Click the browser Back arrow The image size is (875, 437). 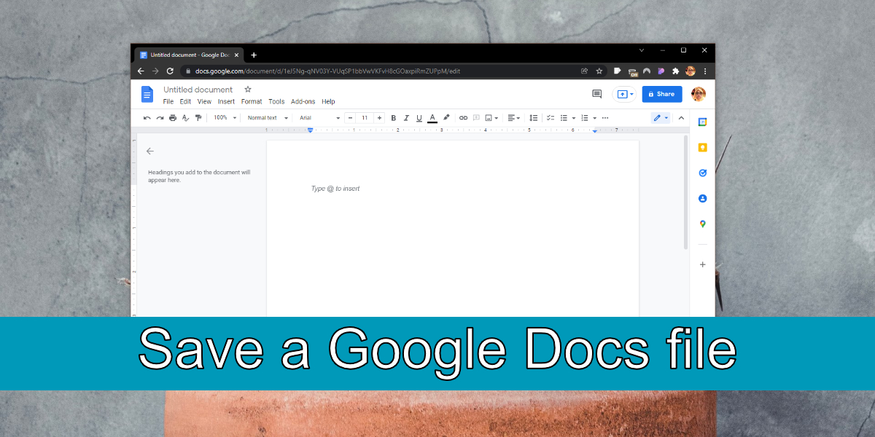coord(141,71)
